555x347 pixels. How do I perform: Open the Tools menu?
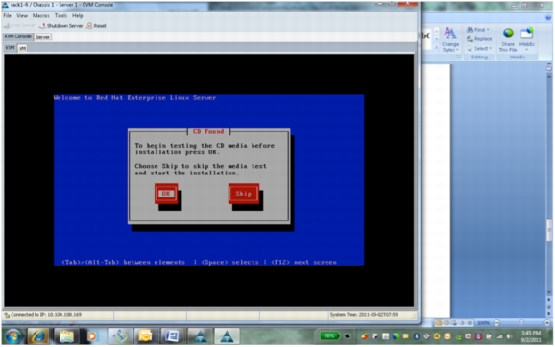[x=60, y=16]
